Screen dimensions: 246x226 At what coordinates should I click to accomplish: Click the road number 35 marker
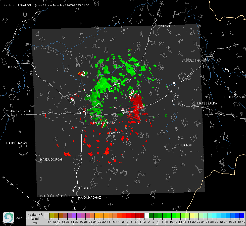3,178
